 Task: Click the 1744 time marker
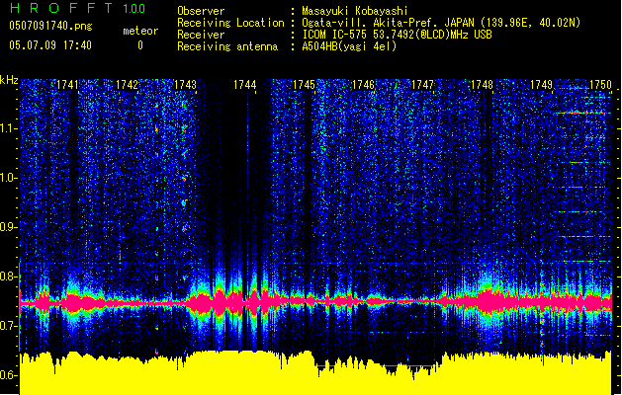click(x=245, y=85)
